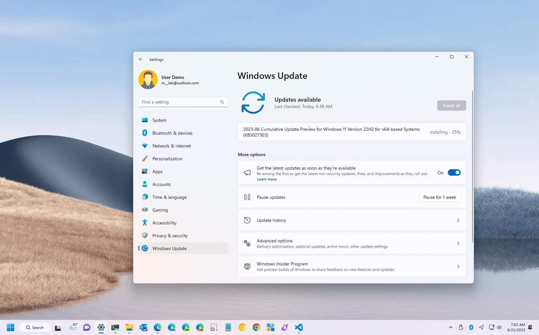Show hidden system tray icons
This screenshot has height=335, width=539.
(451, 327)
